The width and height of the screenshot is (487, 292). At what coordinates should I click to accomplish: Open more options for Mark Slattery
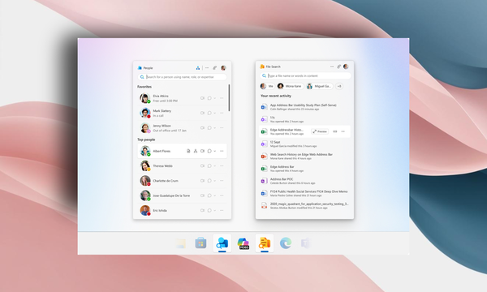[222, 113]
